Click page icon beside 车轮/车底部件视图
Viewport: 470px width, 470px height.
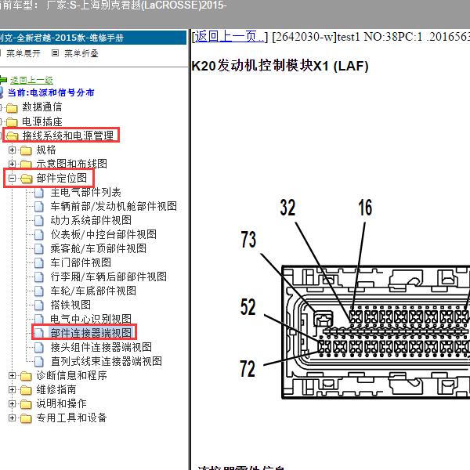[39, 291]
